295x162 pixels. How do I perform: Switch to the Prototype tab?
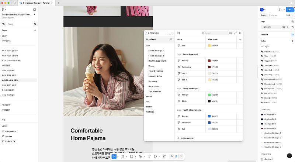coord(273,15)
